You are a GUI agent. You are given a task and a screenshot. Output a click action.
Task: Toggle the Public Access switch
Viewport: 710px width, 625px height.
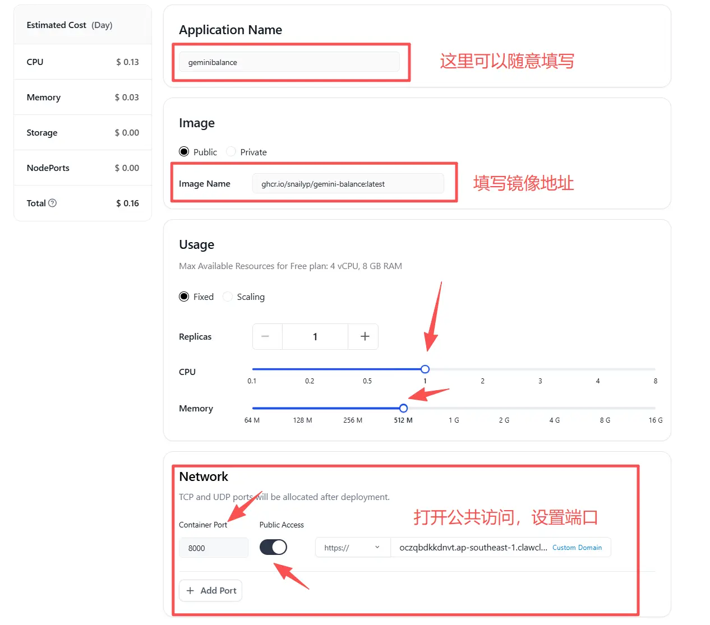pos(273,547)
